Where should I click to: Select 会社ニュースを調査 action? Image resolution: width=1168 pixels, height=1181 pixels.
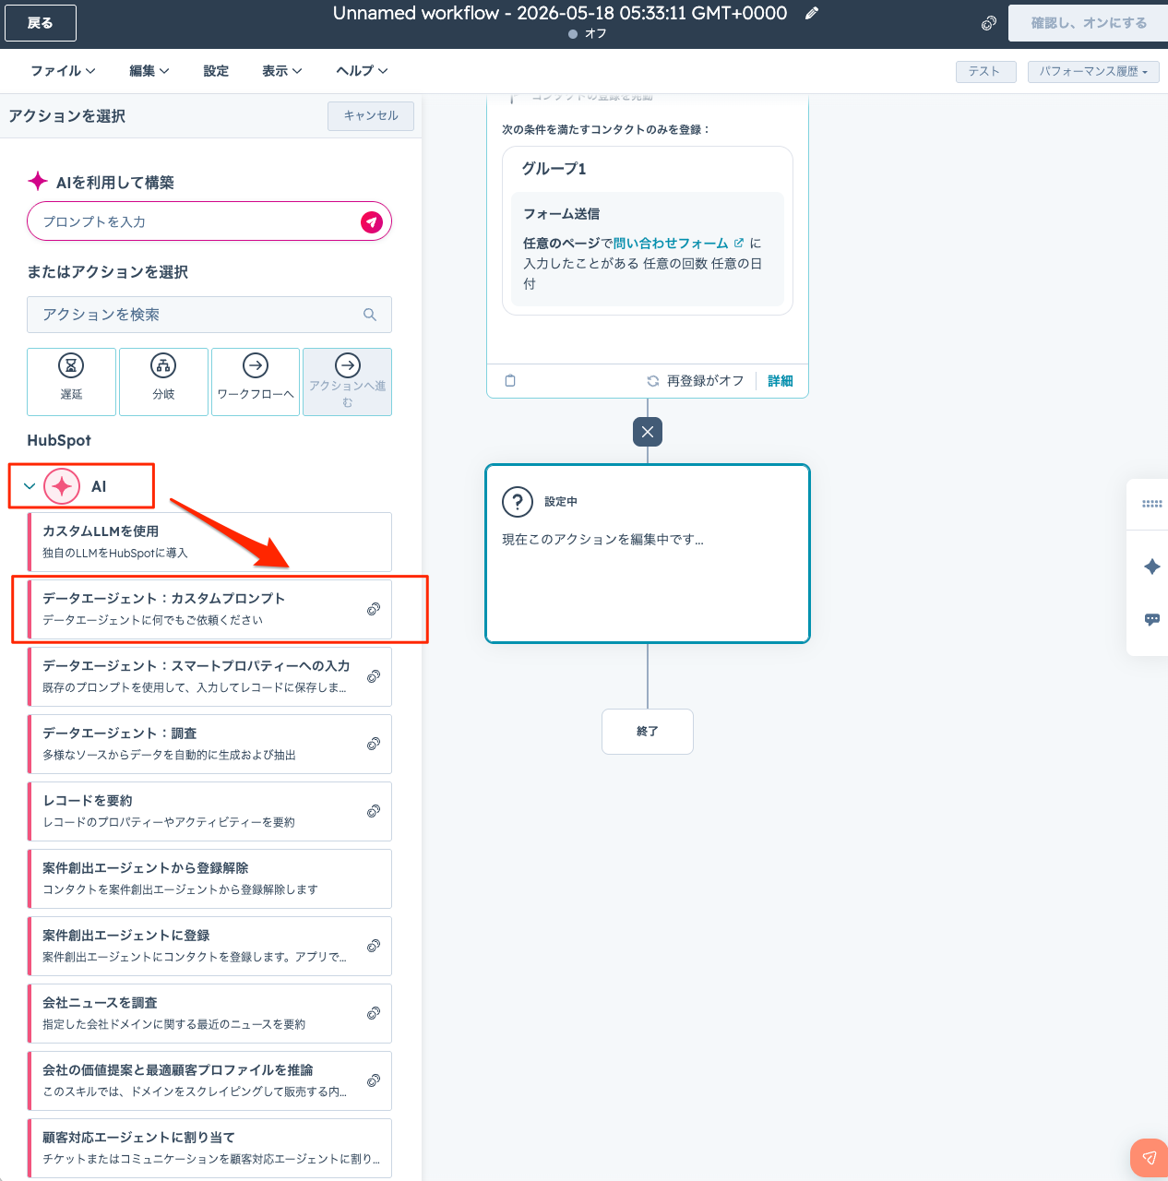coord(210,1013)
